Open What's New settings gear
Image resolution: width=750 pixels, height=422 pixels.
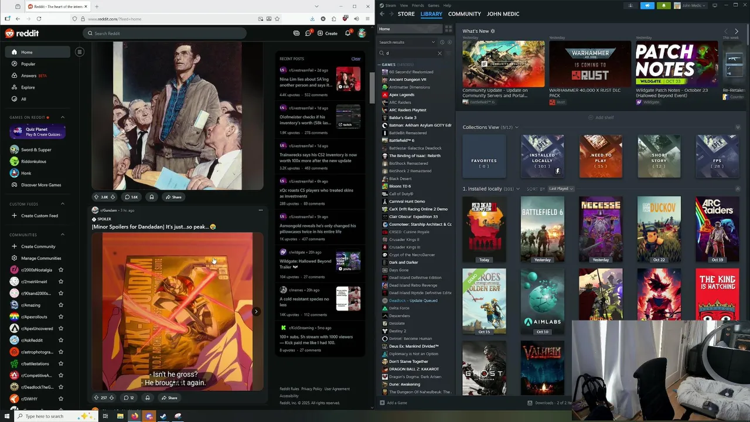tap(493, 31)
